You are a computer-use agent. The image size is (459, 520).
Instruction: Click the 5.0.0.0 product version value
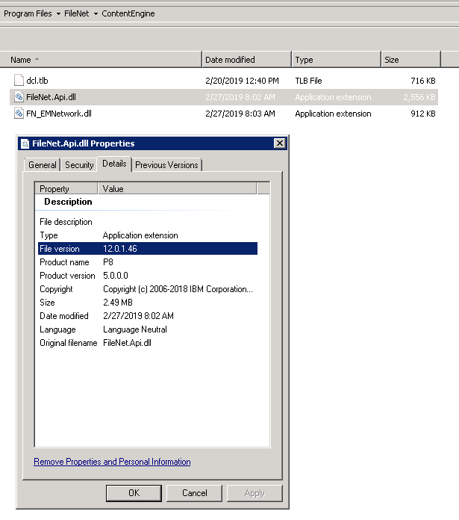115,276
